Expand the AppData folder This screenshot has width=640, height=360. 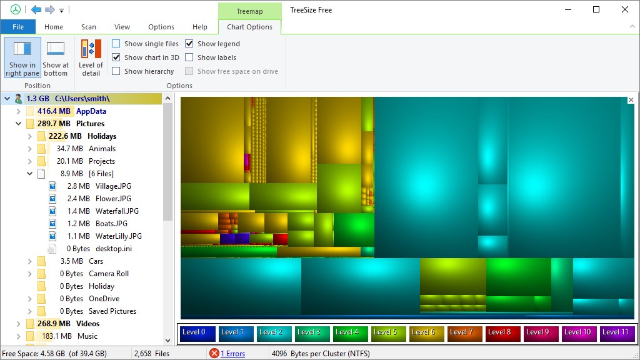pos(18,111)
